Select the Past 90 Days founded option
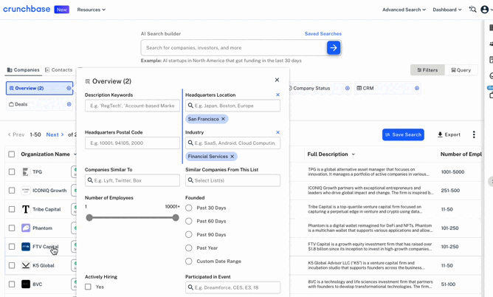This screenshot has width=493, height=297. coord(189,235)
